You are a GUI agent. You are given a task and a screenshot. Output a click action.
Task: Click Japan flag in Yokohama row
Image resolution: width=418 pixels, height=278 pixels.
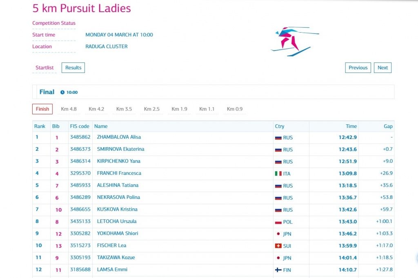[x=278, y=234]
